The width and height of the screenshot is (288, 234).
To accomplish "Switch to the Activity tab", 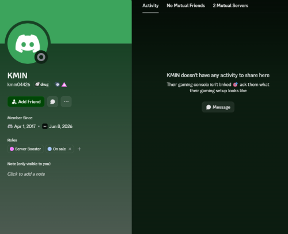I will 150,6.
